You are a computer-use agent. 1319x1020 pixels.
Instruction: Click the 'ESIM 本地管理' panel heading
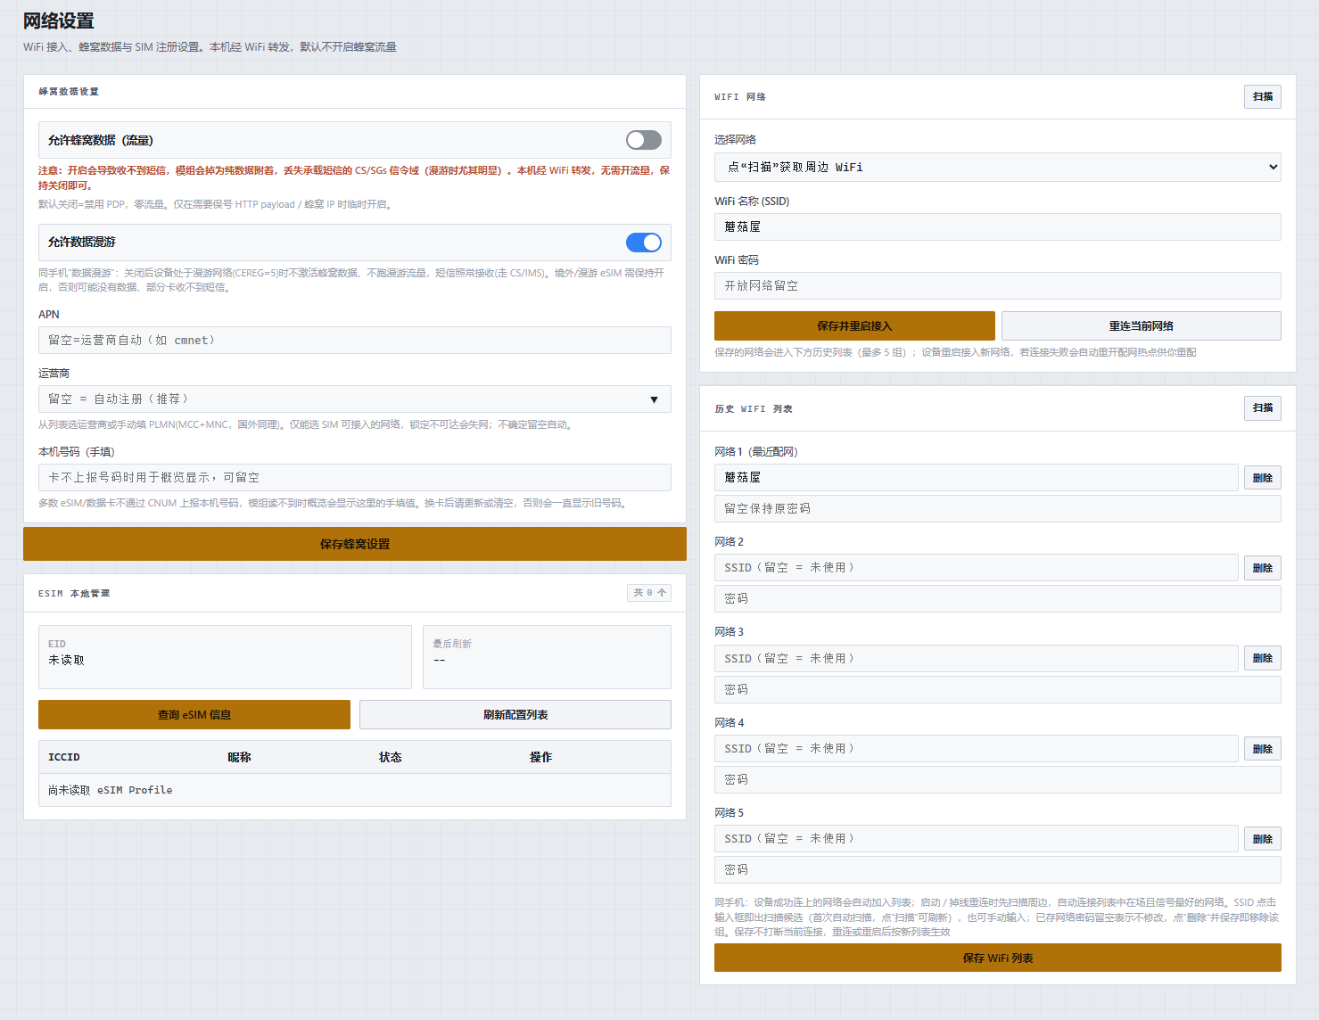74,594
